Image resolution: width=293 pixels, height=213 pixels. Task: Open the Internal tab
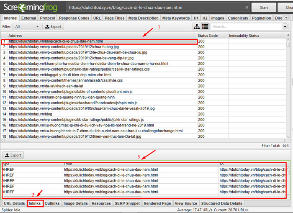[10, 18]
